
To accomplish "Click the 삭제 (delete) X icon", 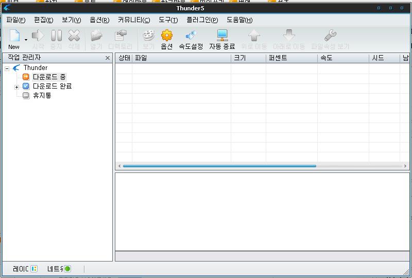I will coord(74,36).
